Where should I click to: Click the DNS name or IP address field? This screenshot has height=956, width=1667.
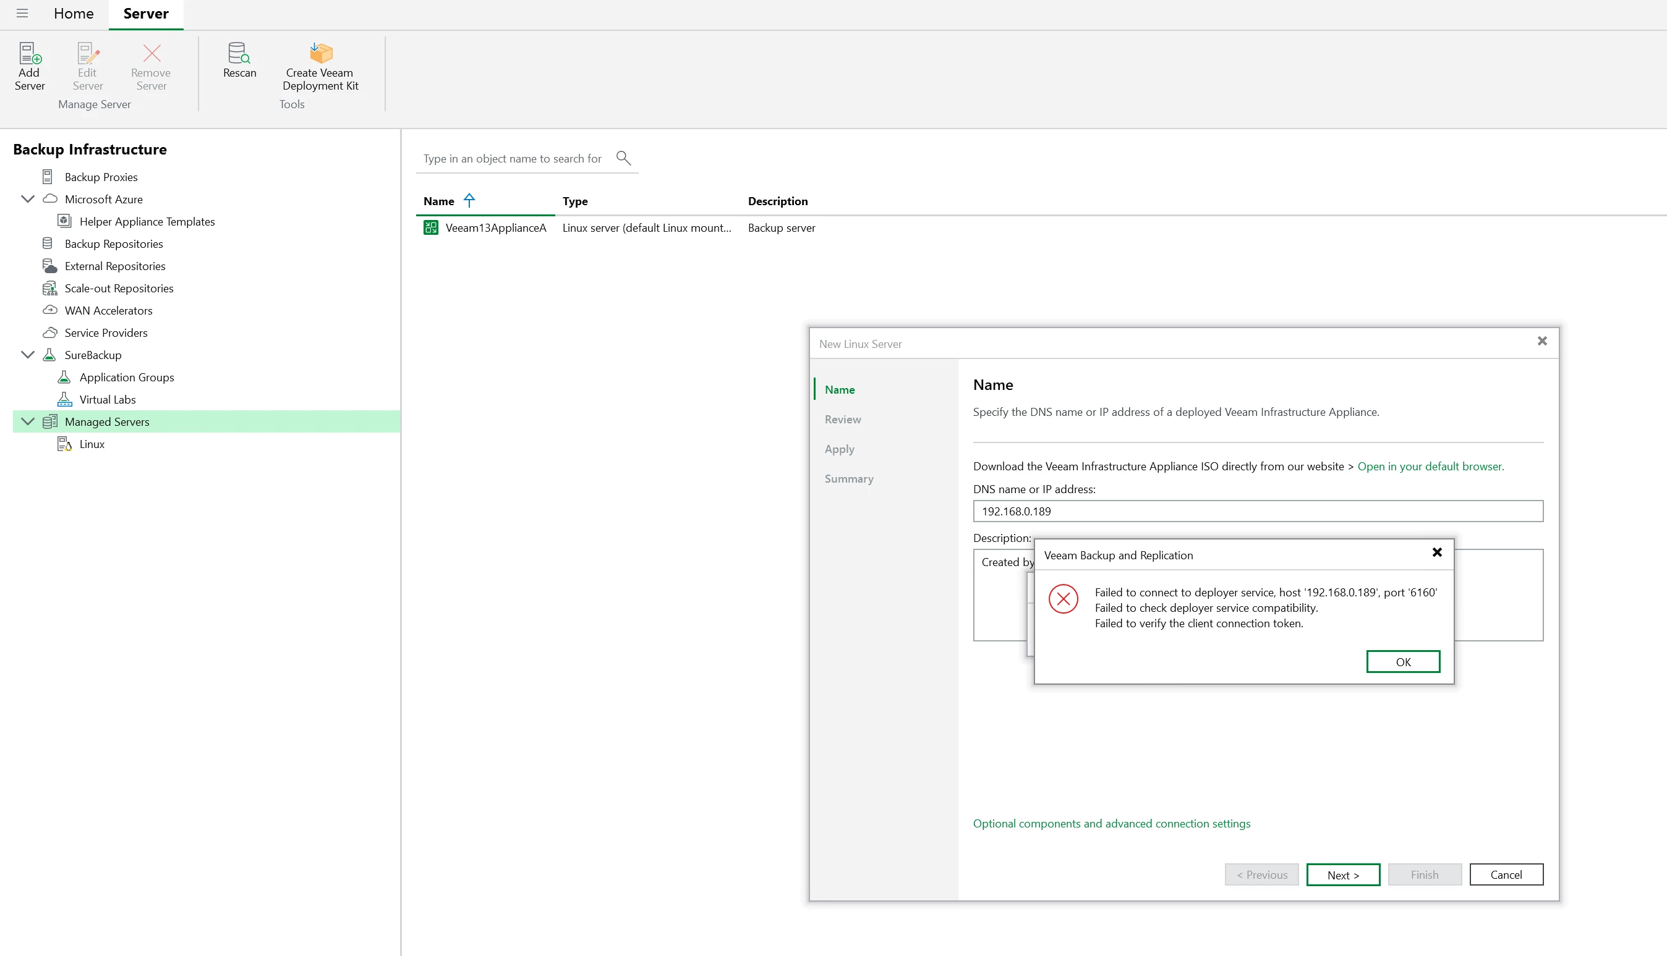pyautogui.click(x=1258, y=512)
